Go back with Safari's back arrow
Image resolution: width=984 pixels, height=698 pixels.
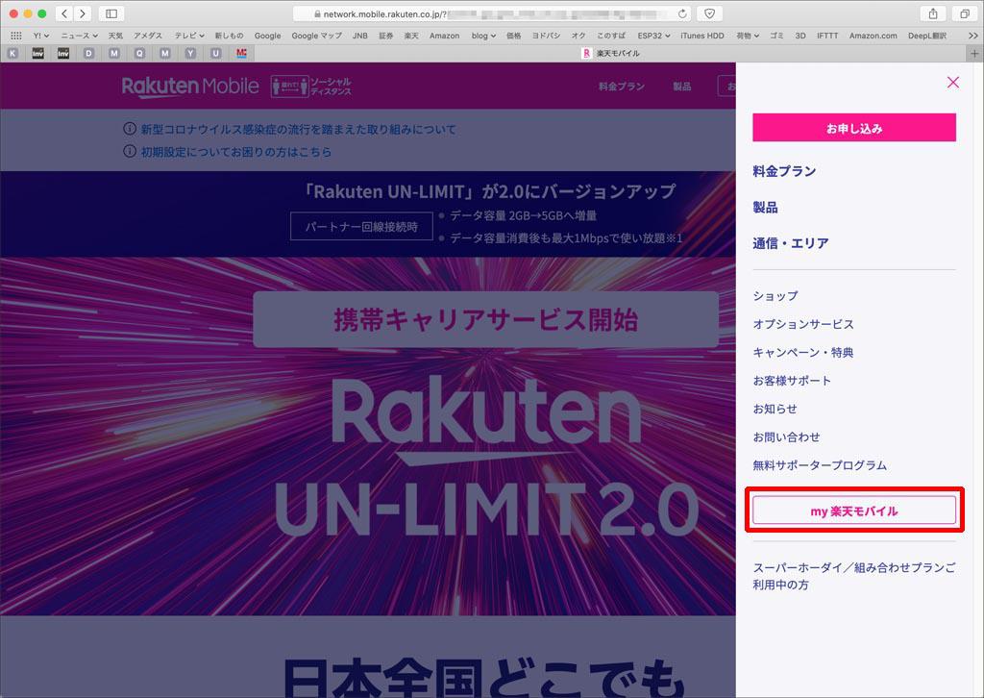coord(64,13)
